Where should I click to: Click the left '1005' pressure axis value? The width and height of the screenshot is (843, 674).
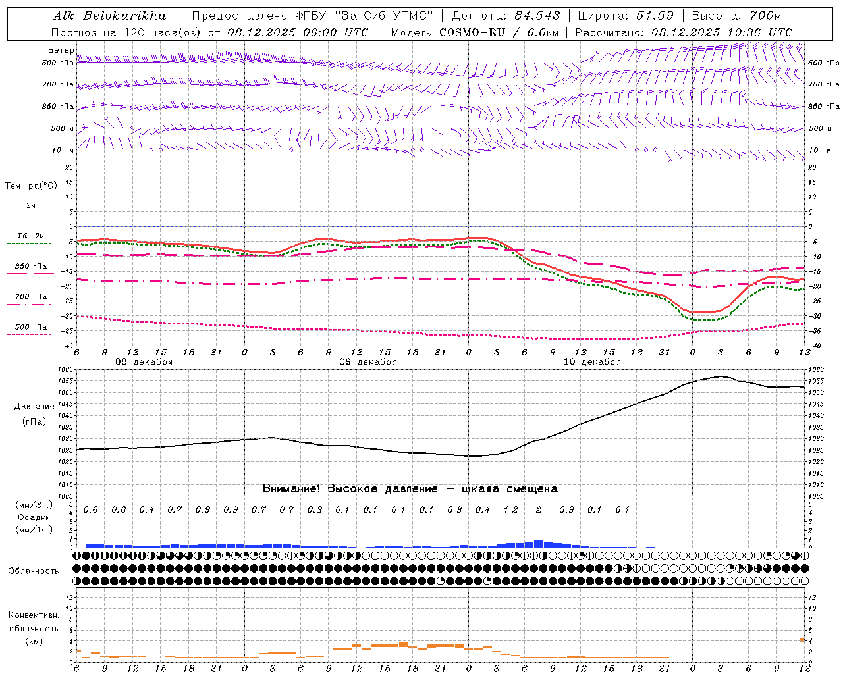tap(66, 496)
